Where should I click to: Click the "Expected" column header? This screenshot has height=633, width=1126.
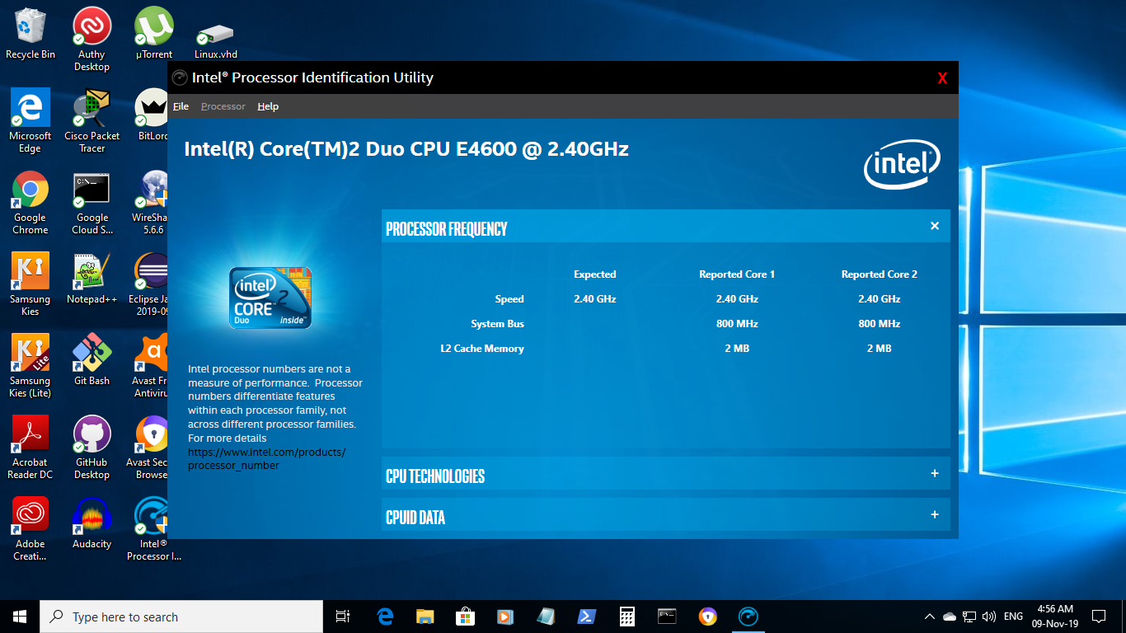pos(595,274)
